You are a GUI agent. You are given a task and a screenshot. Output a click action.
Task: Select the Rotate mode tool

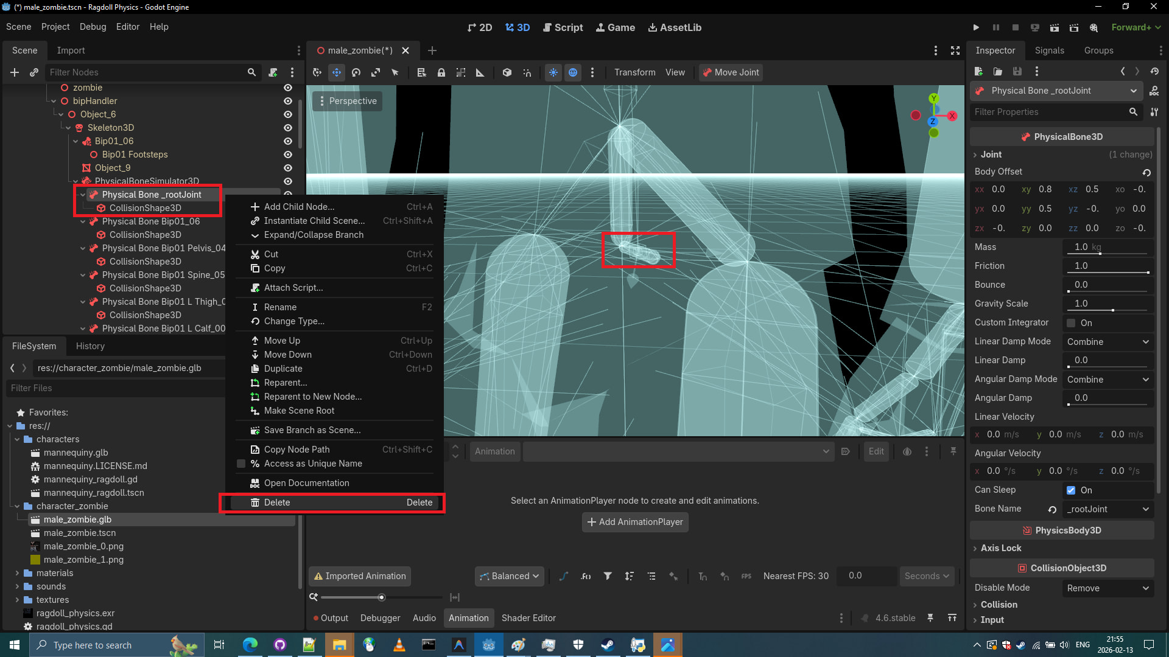(x=356, y=72)
